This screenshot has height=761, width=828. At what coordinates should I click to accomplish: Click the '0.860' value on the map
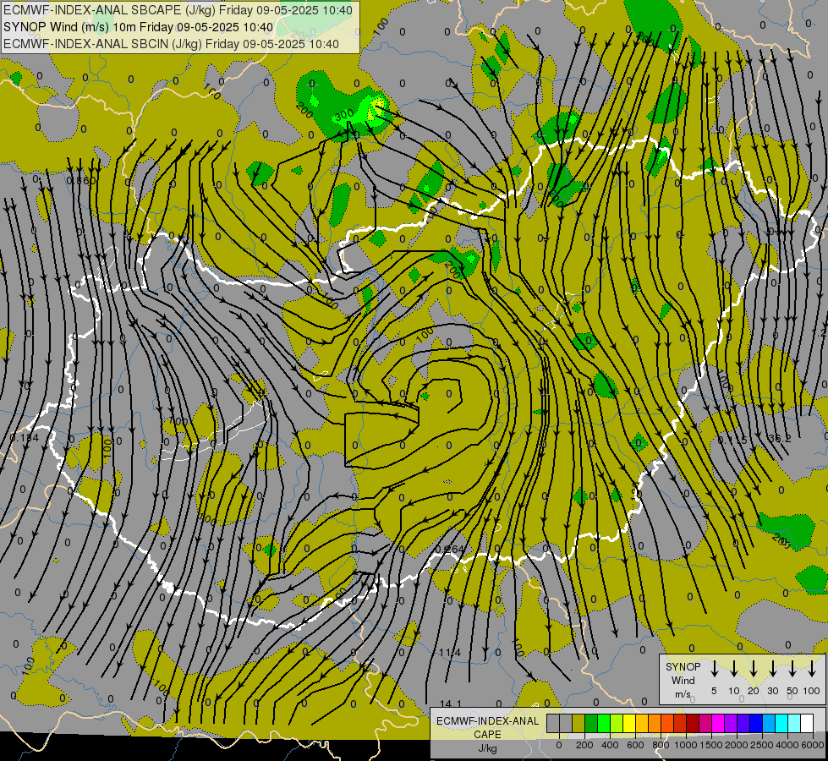click(x=81, y=180)
